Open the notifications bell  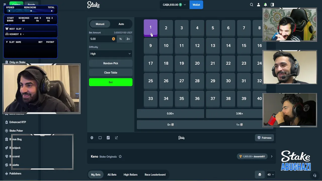coord(265,5)
